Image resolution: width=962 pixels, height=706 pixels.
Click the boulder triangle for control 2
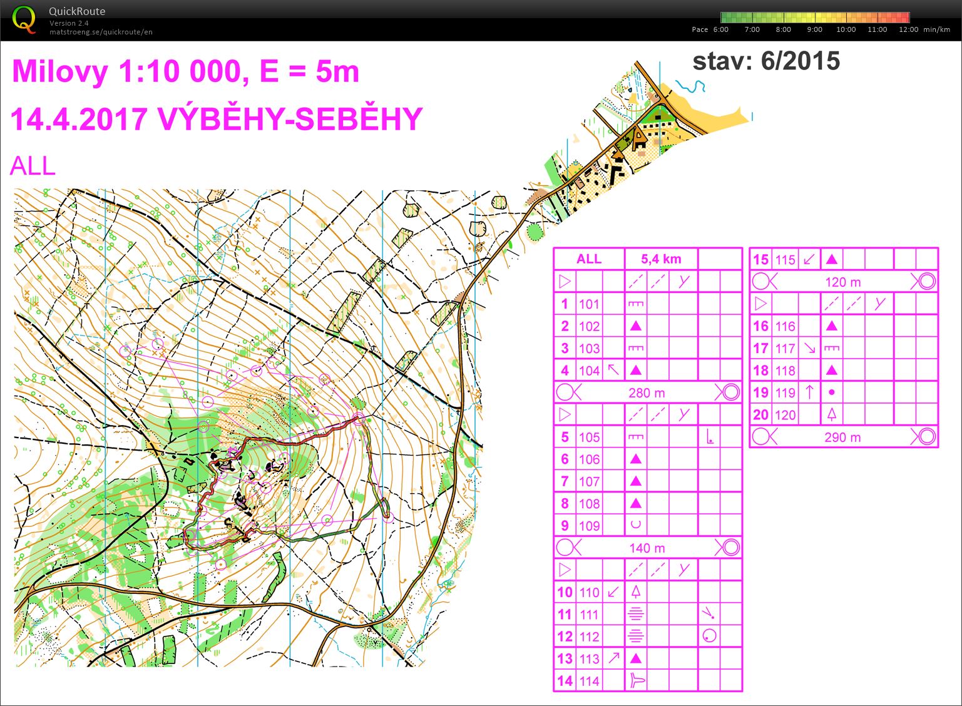[x=635, y=326]
